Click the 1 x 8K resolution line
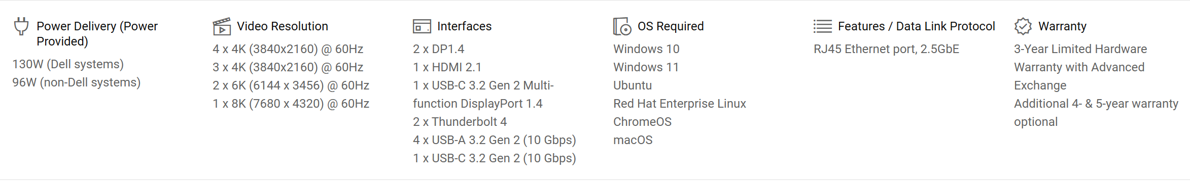 pos(291,104)
